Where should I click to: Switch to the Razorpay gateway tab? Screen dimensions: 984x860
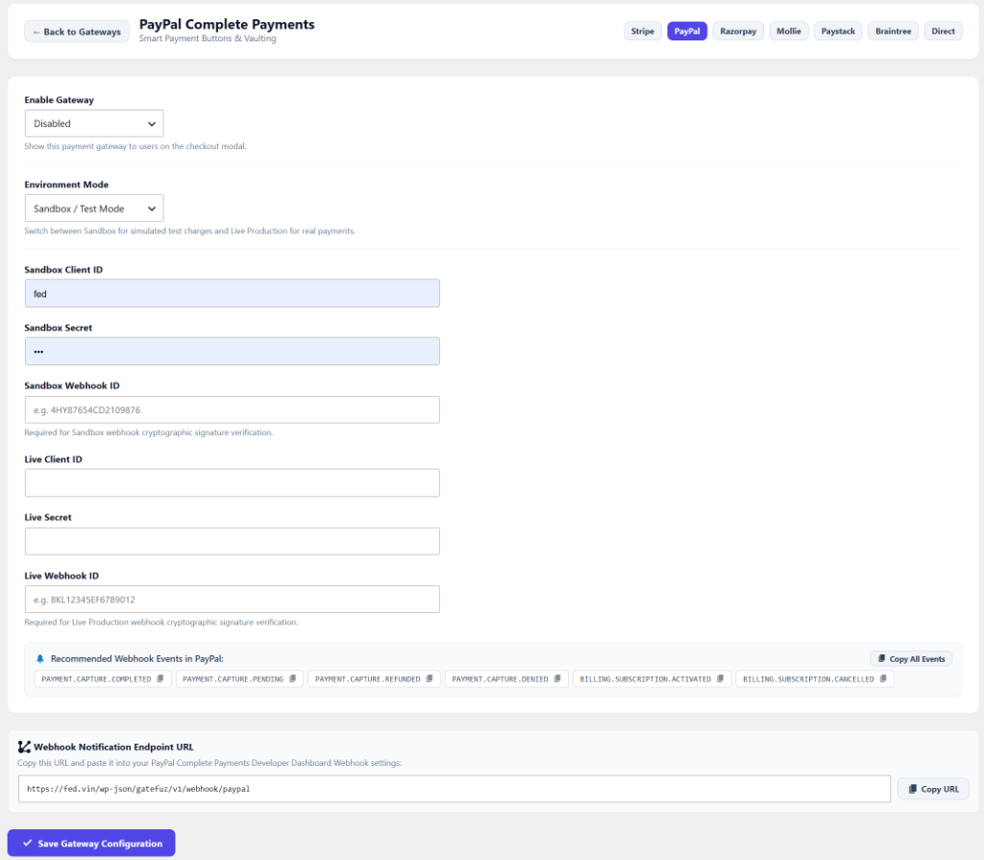point(738,31)
